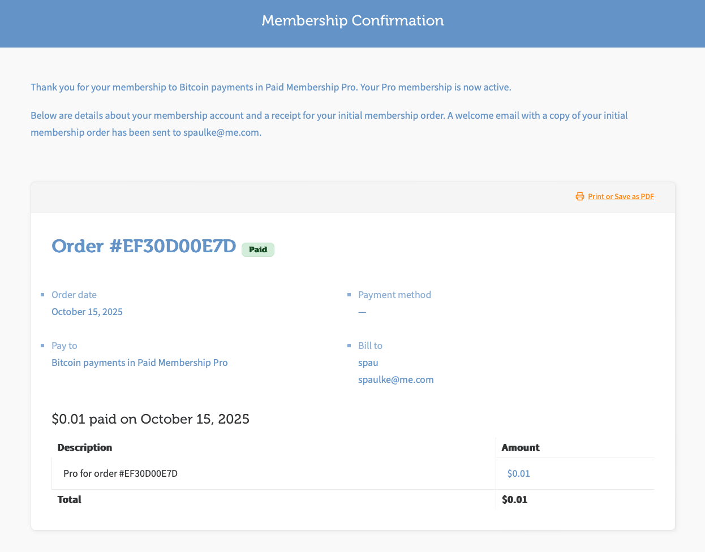This screenshot has width=705, height=552.
Task: Click the Payment method label
Action: pos(394,295)
